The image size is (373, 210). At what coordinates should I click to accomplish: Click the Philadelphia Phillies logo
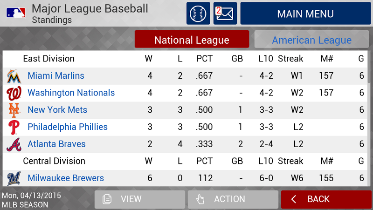click(x=14, y=127)
